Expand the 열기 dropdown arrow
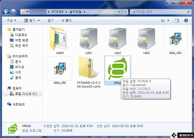The height and width of the screenshot is (138, 194). [x=39, y=20]
